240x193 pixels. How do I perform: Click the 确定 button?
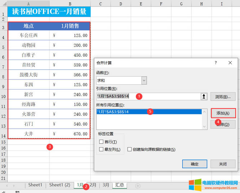point(195,164)
